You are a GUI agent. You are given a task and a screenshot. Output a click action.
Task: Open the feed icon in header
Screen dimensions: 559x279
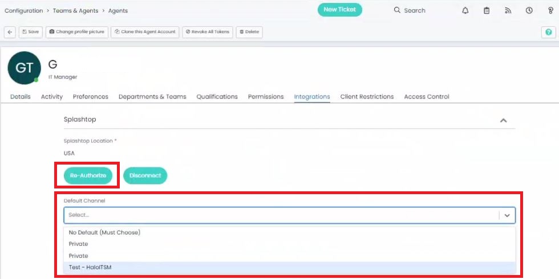pos(508,11)
